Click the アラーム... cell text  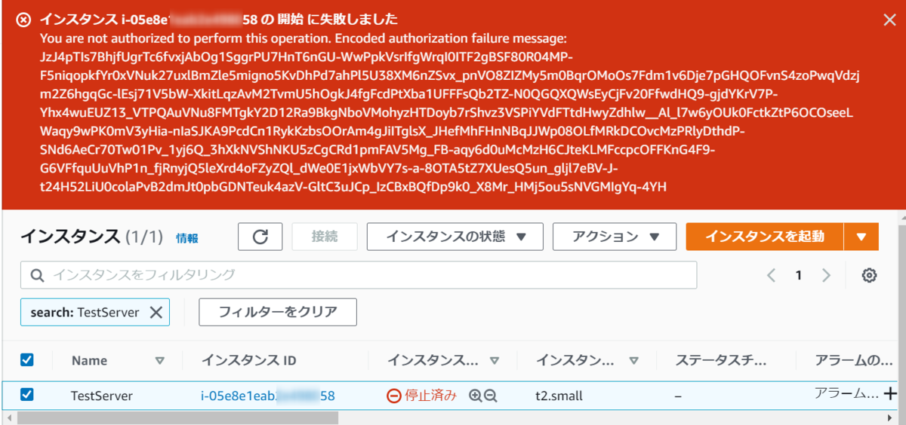(846, 393)
